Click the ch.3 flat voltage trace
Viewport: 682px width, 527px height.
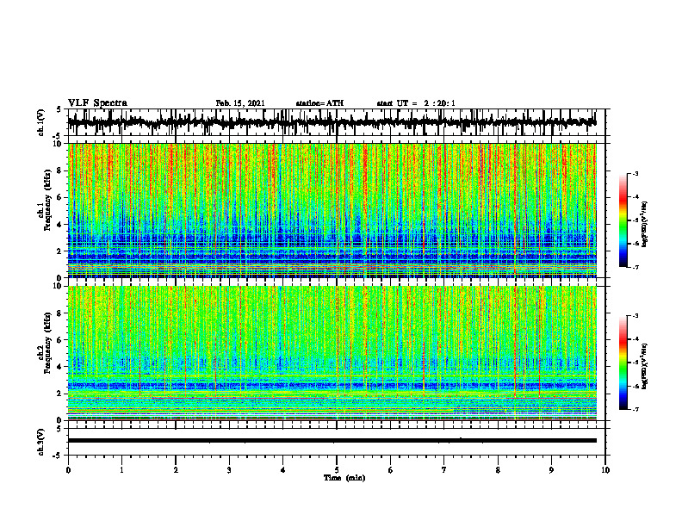point(332,441)
